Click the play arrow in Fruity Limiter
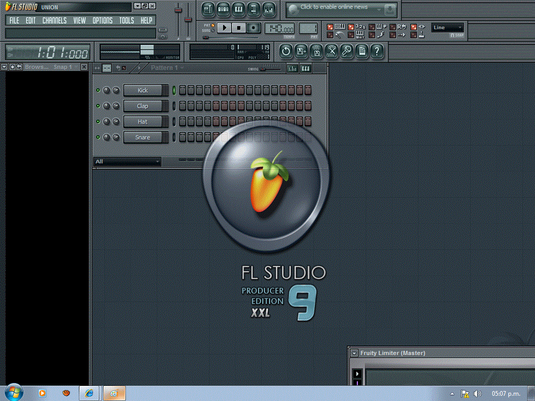This screenshot has height=401, width=535. (357, 374)
